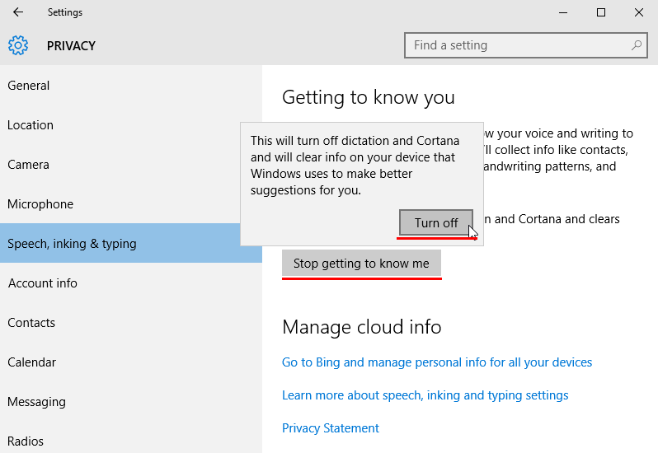The image size is (658, 453).
Task: Open Contacts privacy settings
Action: 131,322
